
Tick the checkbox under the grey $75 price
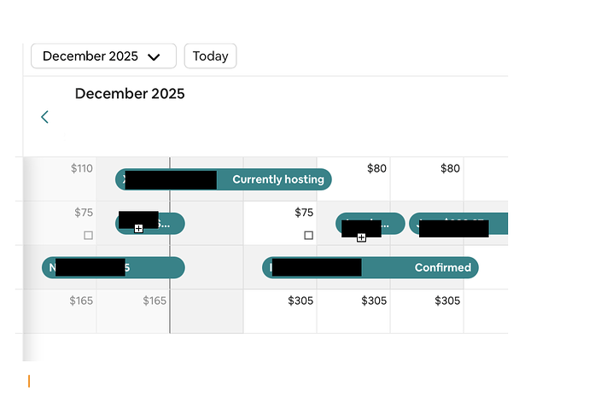tap(88, 235)
